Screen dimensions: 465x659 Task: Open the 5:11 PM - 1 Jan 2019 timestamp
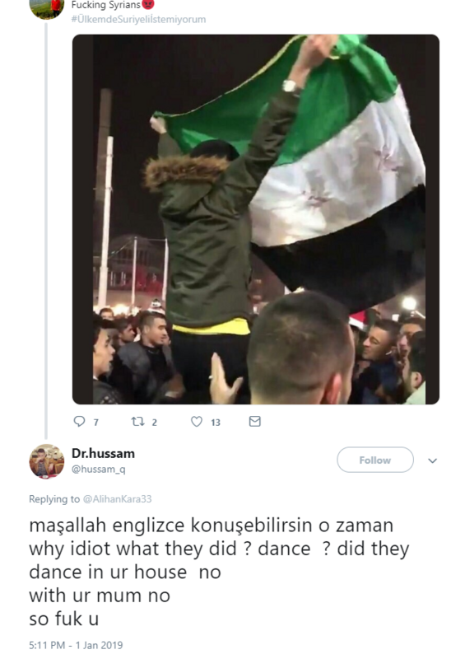pos(76,645)
